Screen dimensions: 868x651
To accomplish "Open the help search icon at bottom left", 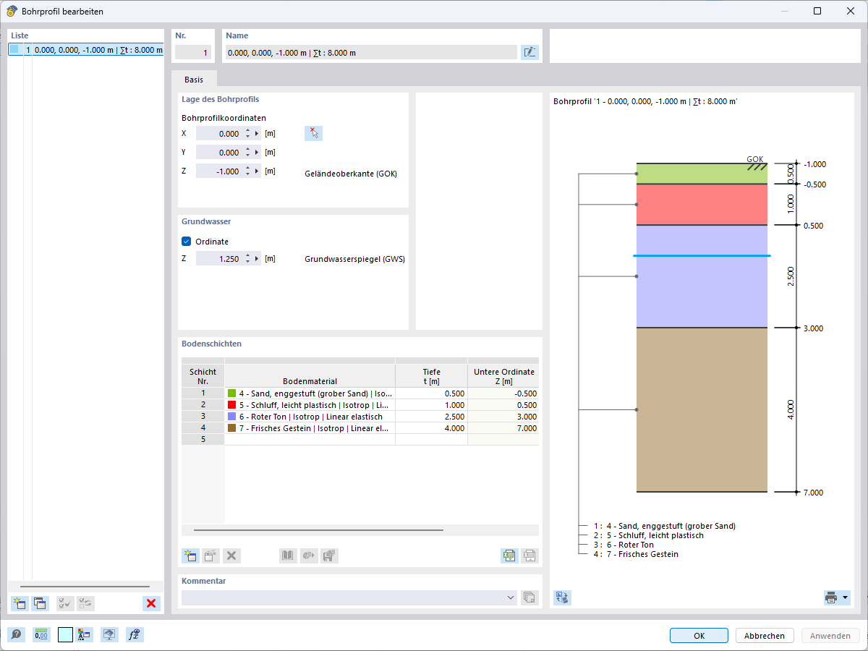I will [x=16, y=634].
